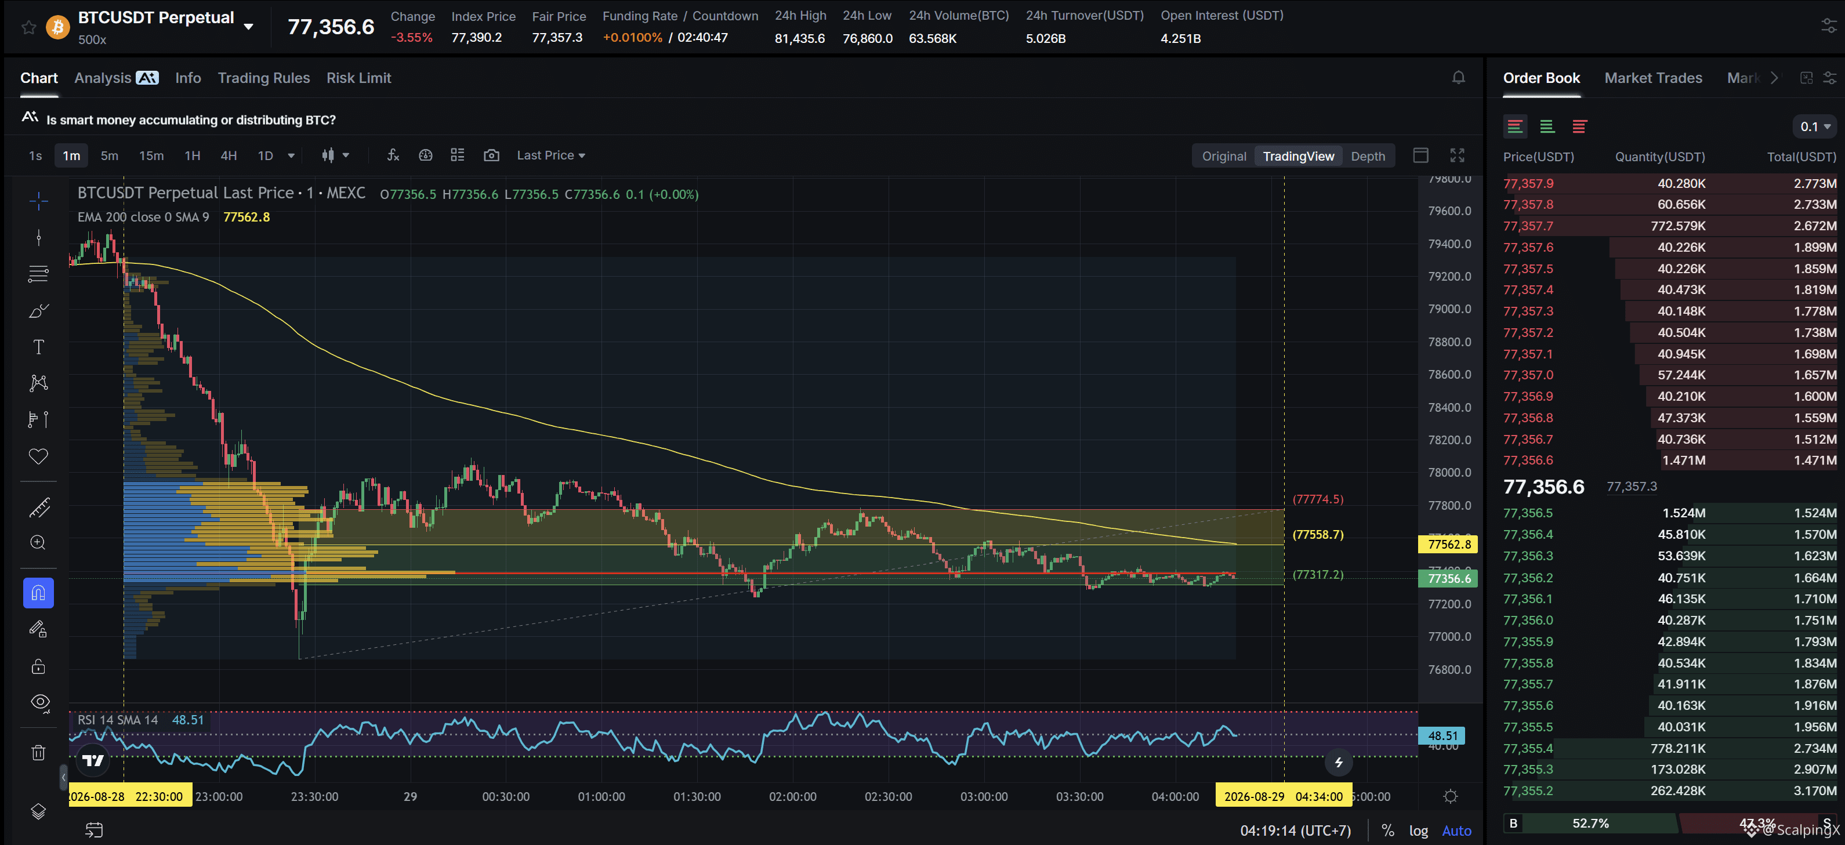Open the indicators fx icon
Viewport: 1845px width, 845px height.
click(x=393, y=155)
